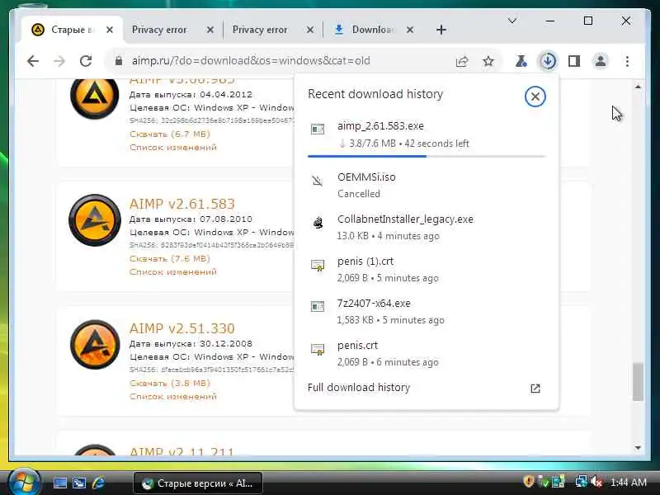Launch Internet Explorer from quick launch

click(x=98, y=483)
